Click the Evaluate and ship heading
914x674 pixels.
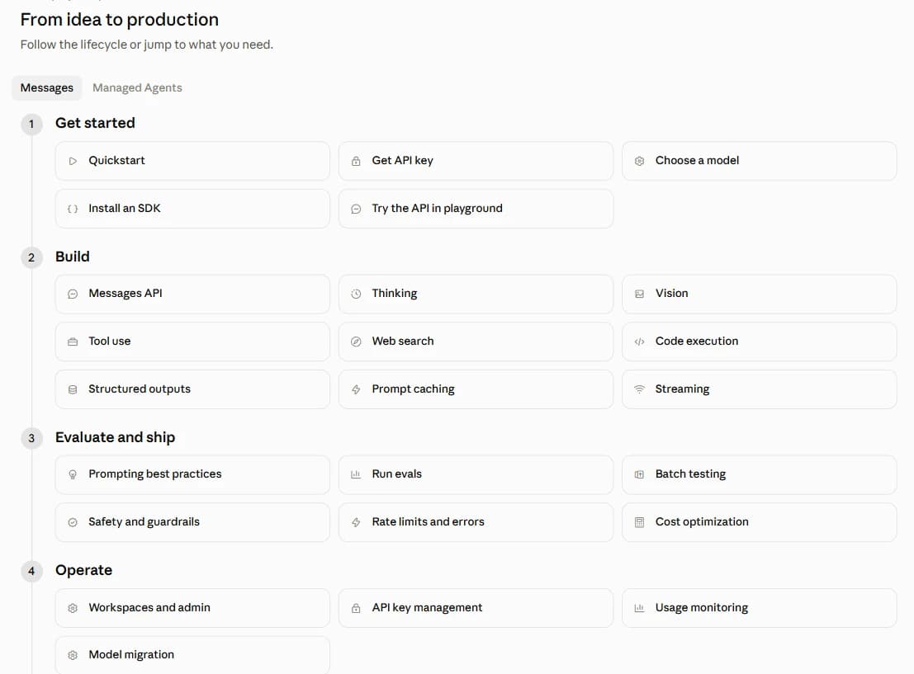click(116, 437)
